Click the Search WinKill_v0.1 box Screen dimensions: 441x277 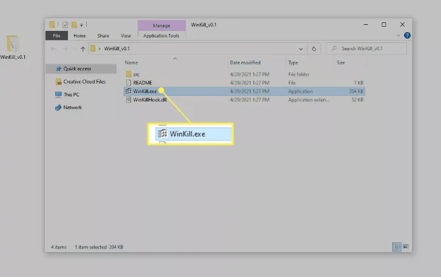[366, 48]
